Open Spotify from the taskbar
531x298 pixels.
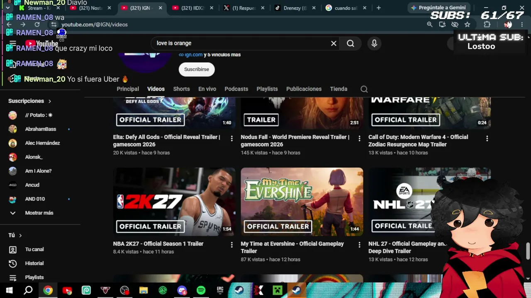[201, 291]
